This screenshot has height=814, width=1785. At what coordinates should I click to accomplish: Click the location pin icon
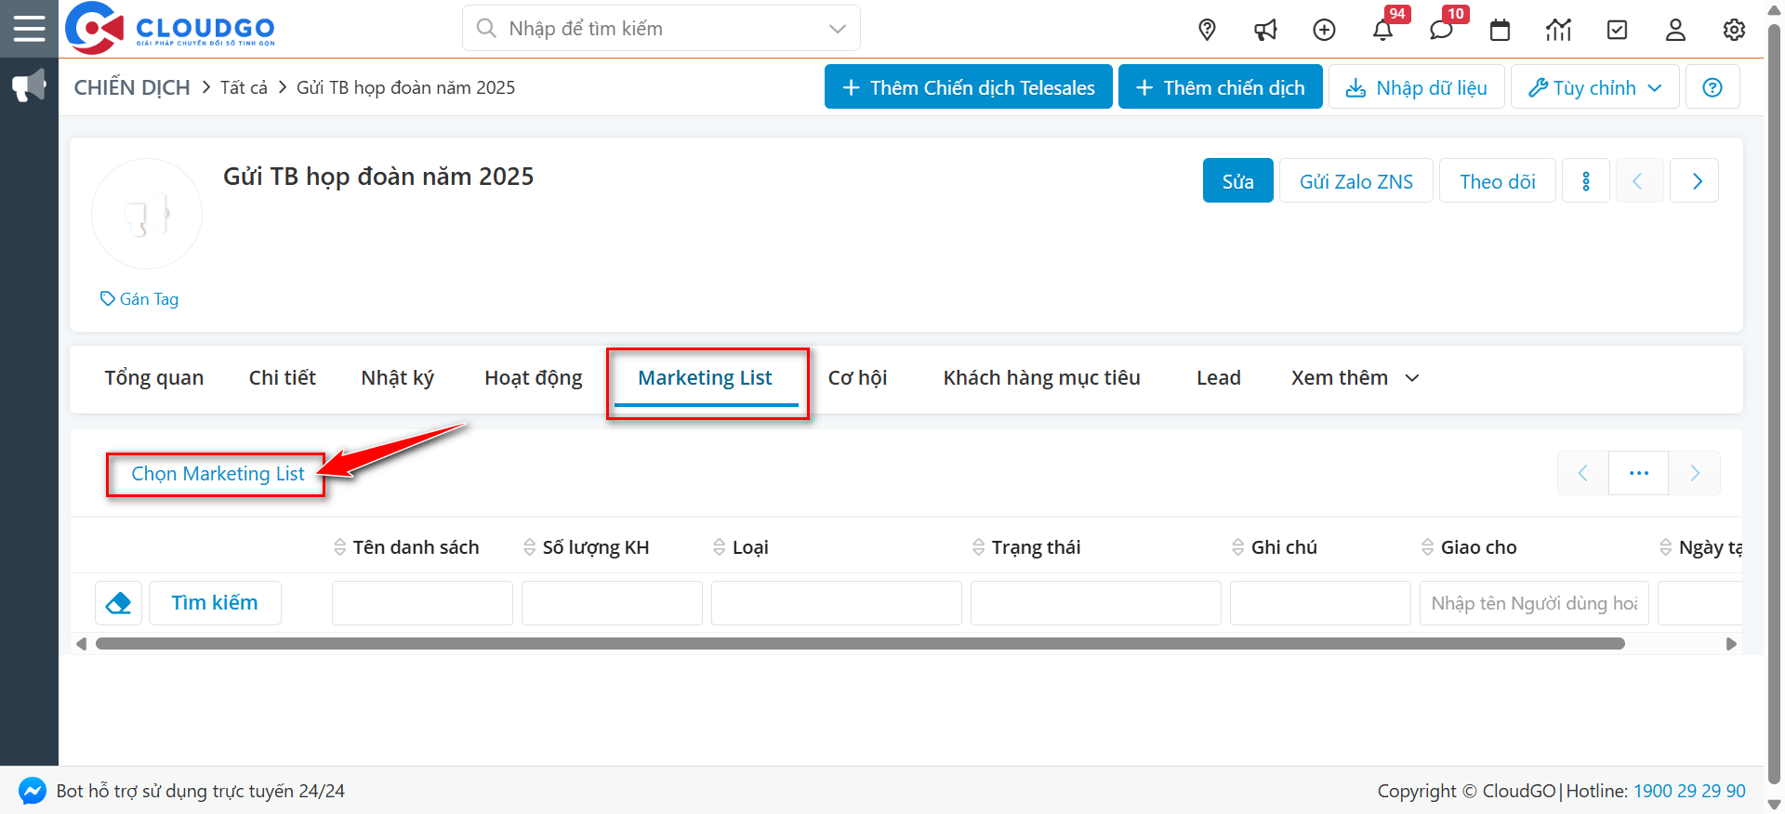tap(1207, 30)
